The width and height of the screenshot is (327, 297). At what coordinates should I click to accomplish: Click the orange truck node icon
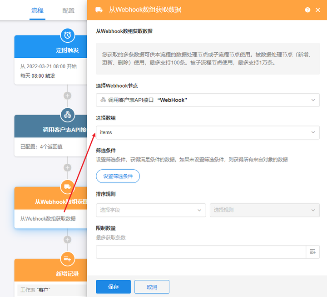[x=67, y=186]
